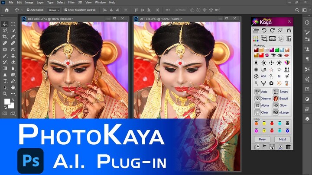
Task: Select the Brush tool
Action: pyautogui.click(x=5, y=56)
